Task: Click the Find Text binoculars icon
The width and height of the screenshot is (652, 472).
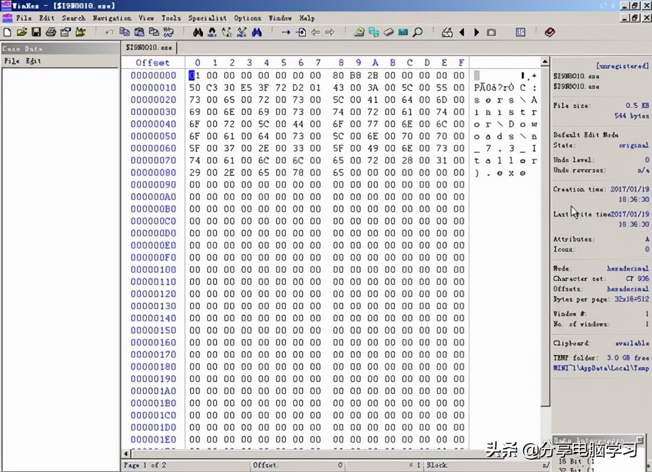Action: [x=198, y=32]
